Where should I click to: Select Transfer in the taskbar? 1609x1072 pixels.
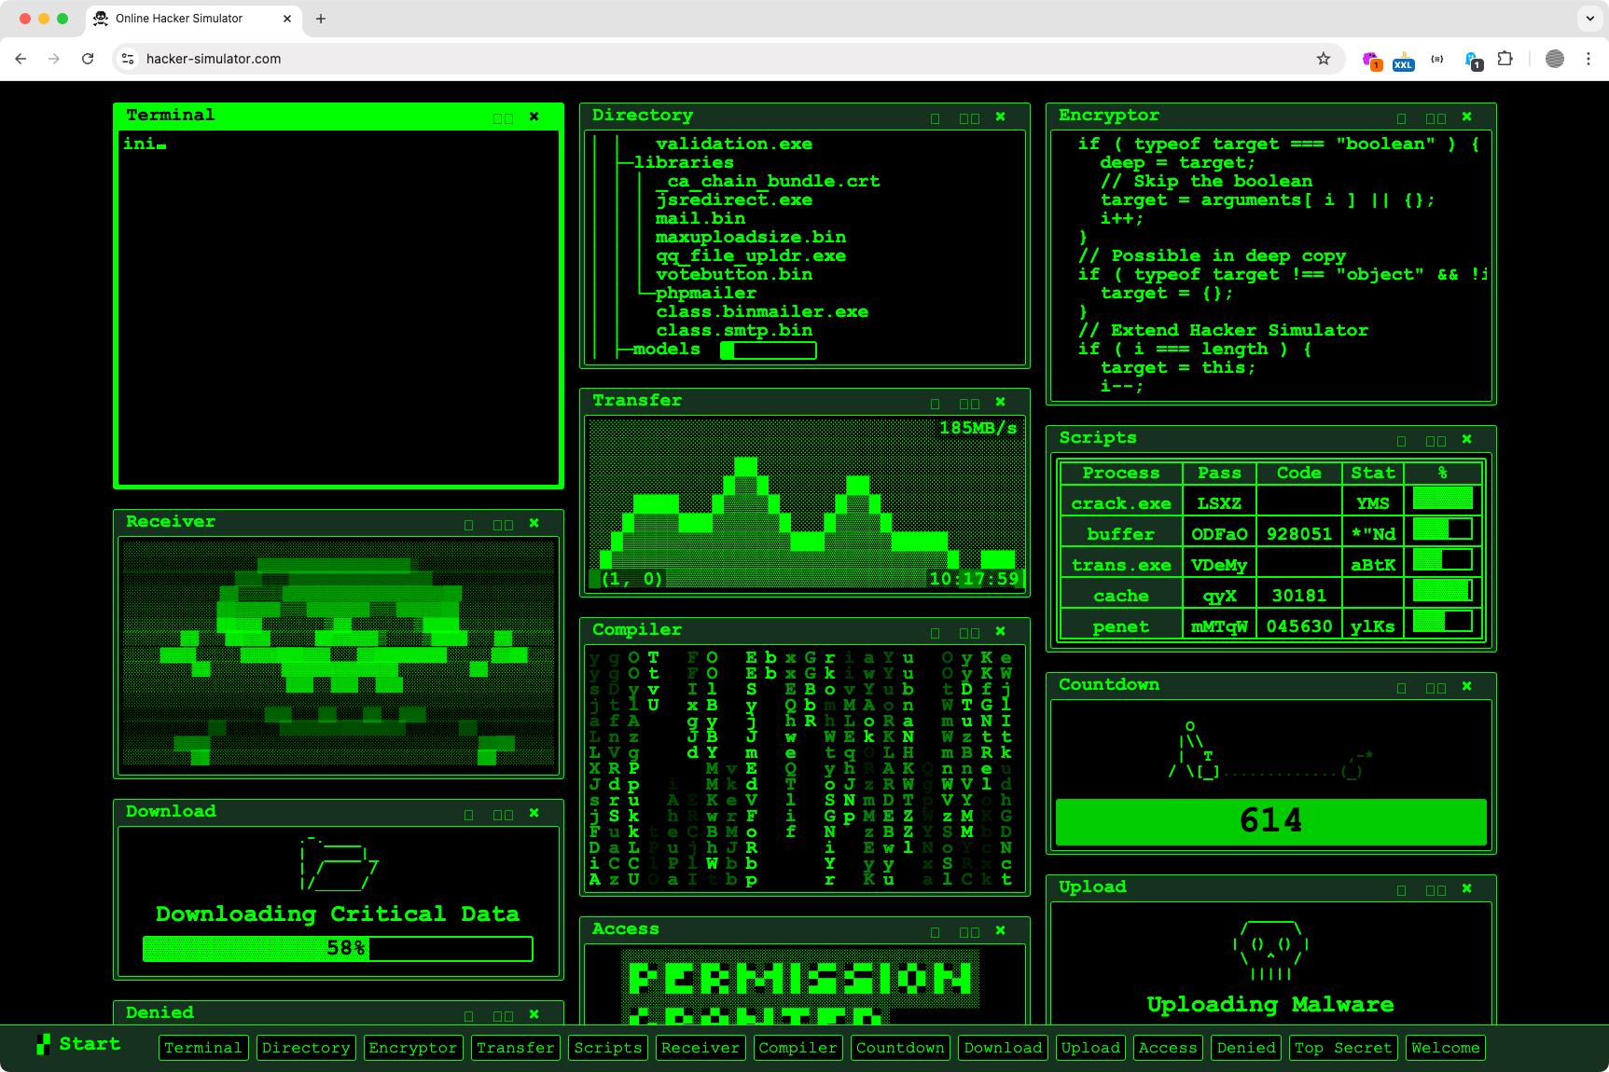pos(516,1048)
